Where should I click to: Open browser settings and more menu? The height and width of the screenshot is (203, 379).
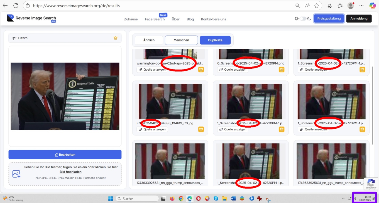tap(361, 6)
